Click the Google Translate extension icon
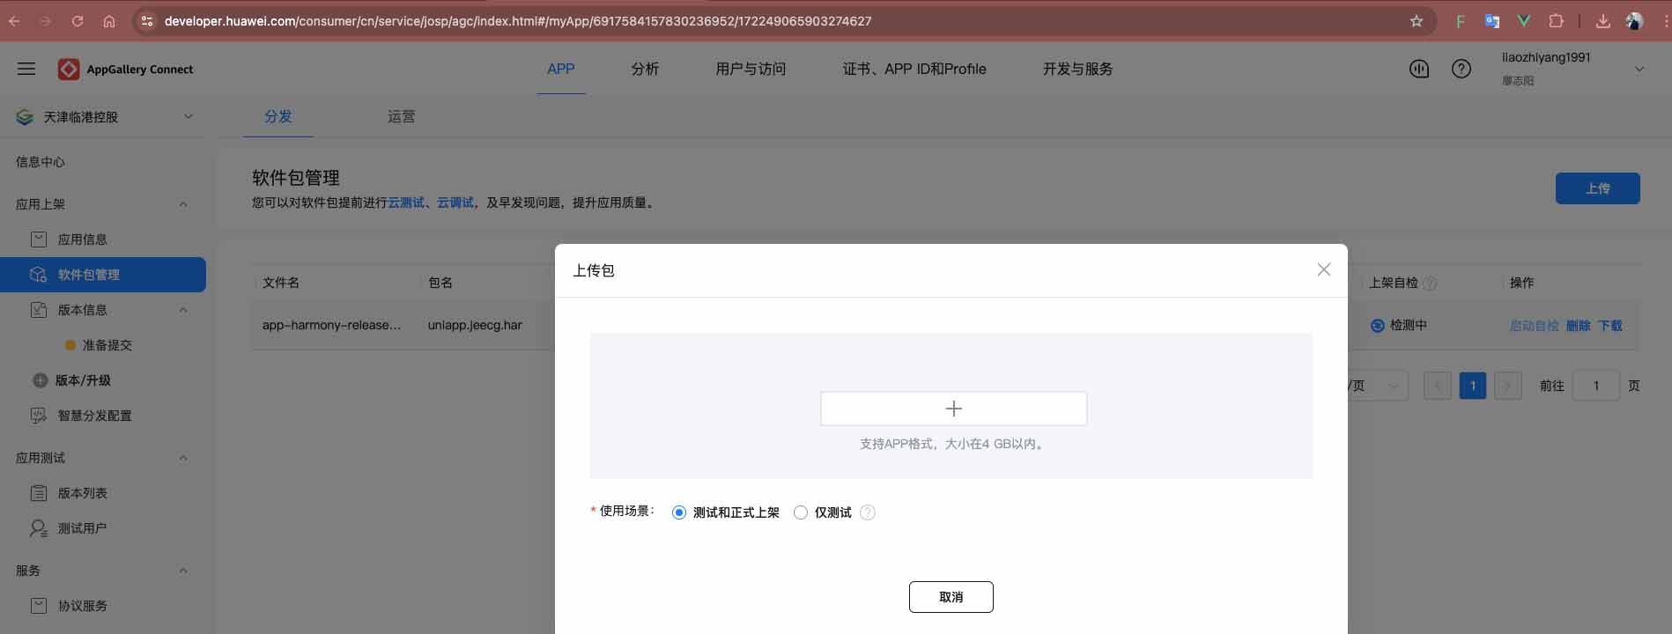The width and height of the screenshot is (1672, 634). point(1492,21)
